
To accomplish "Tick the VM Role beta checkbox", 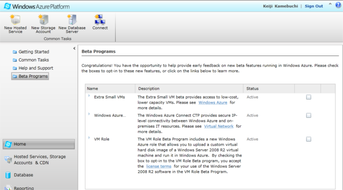I will tap(308, 139).
